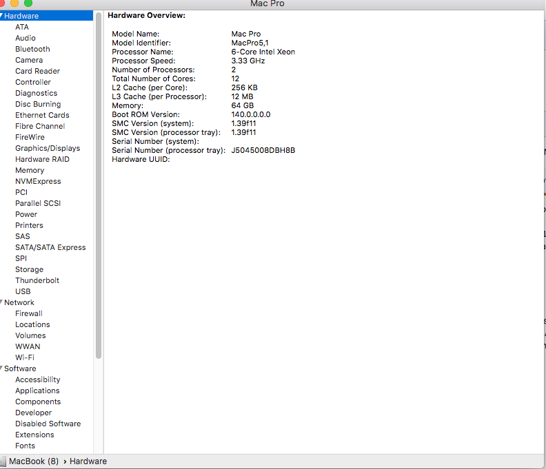This screenshot has width=546, height=469.
Task: Collapse the Hardware disclosure triangle
Action: click(1, 16)
